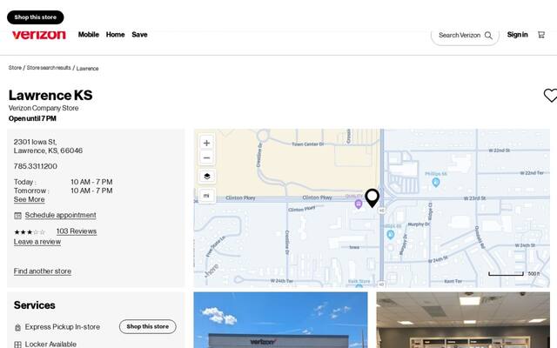The height and width of the screenshot is (348, 557).
Task: Click Sign in
Action: click(517, 35)
